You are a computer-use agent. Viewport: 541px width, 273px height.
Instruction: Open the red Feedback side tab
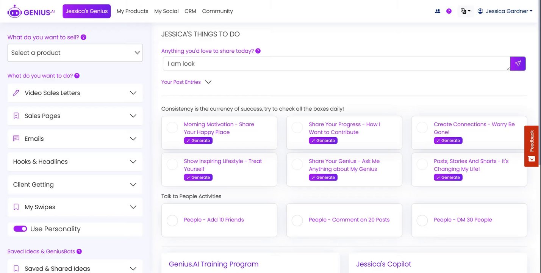point(532,146)
